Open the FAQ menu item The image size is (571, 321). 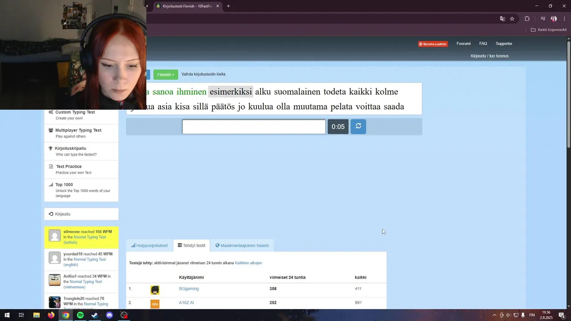pyautogui.click(x=483, y=44)
